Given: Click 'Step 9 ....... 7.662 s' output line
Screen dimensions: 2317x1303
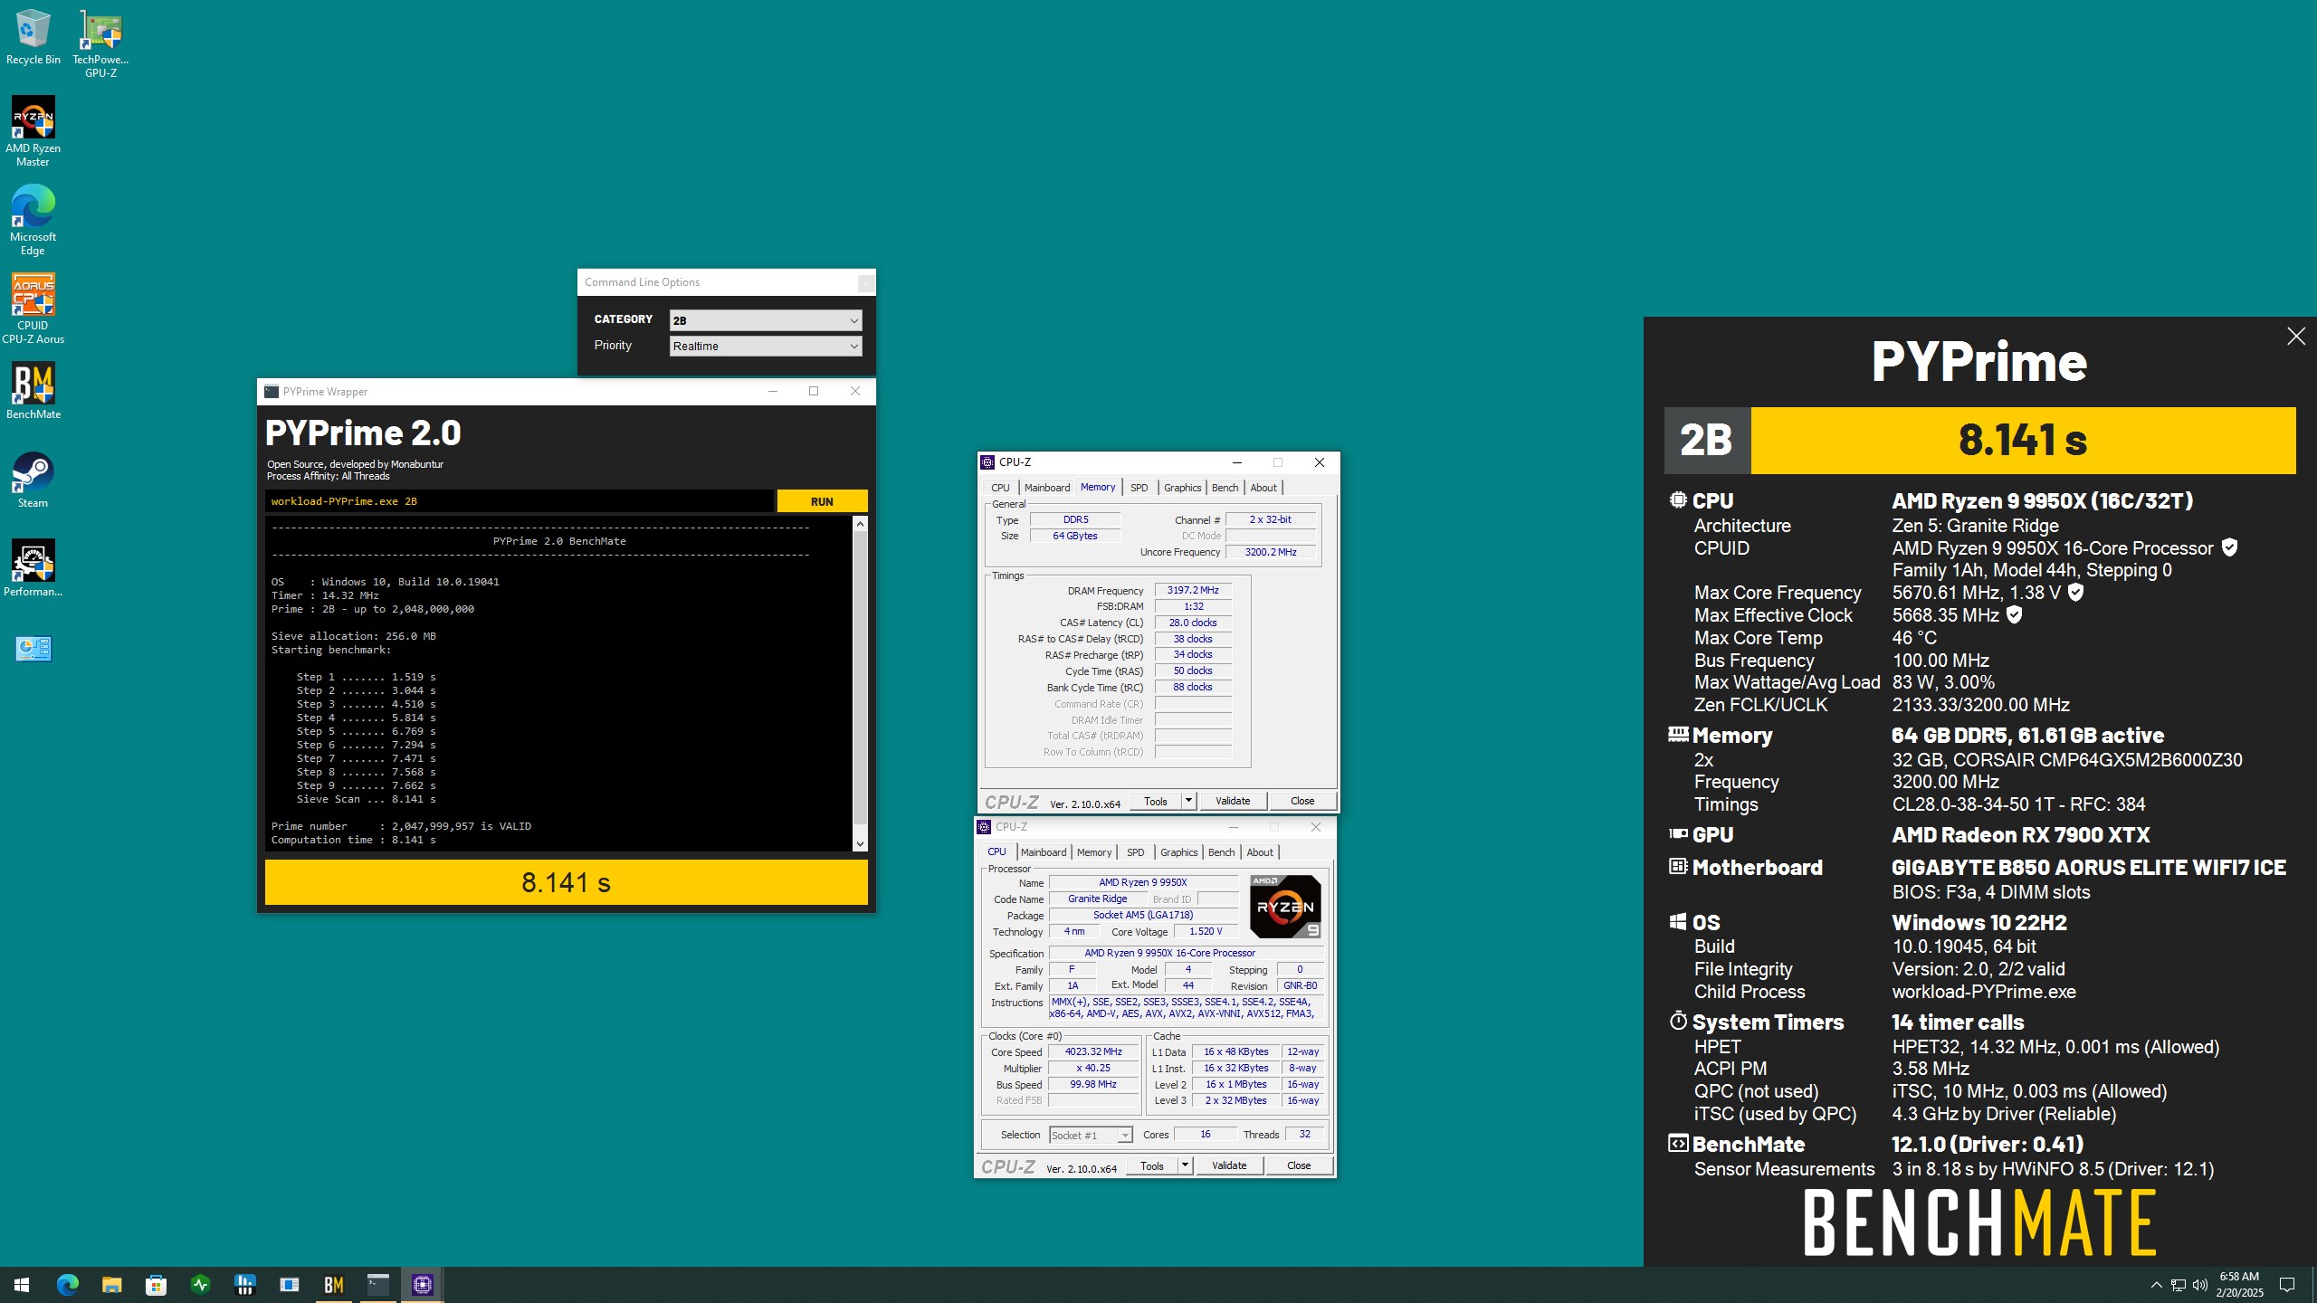Looking at the screenshot, I should tap(366, 785).
